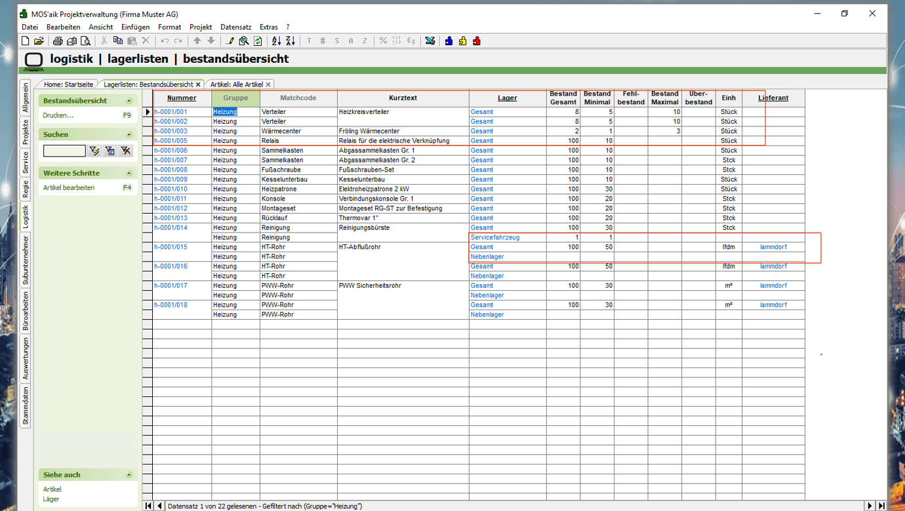Collapse the Bestandsübersicht panel section
This screenshot has width=905, height=511.
[129, 101]
